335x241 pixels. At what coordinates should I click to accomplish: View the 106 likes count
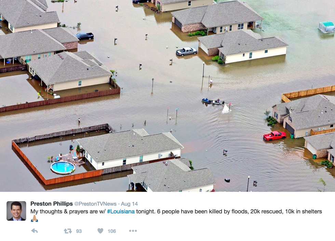112,231
